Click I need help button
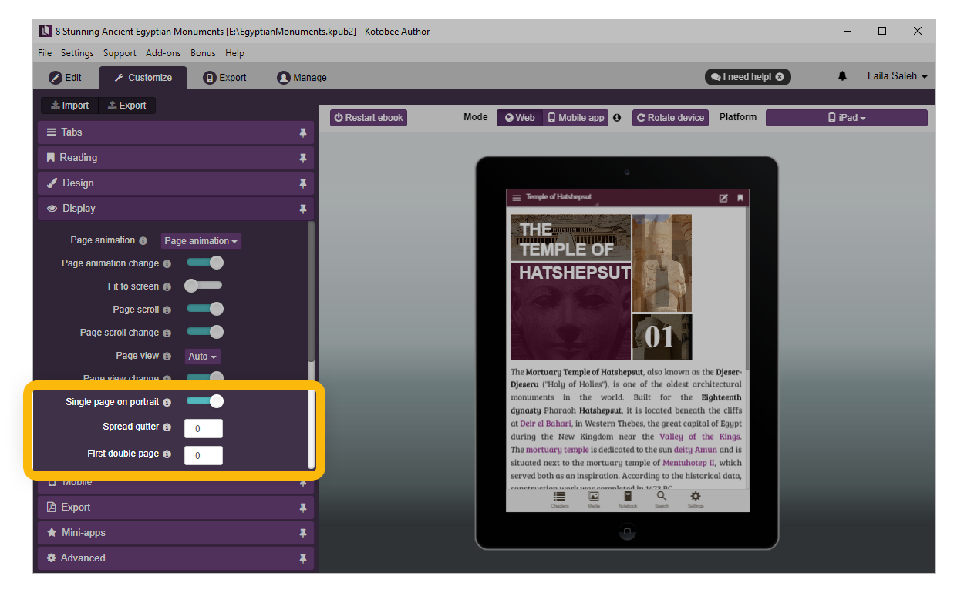Image resolution: width=964 pixels, height=593 pixels. point(747,77)
